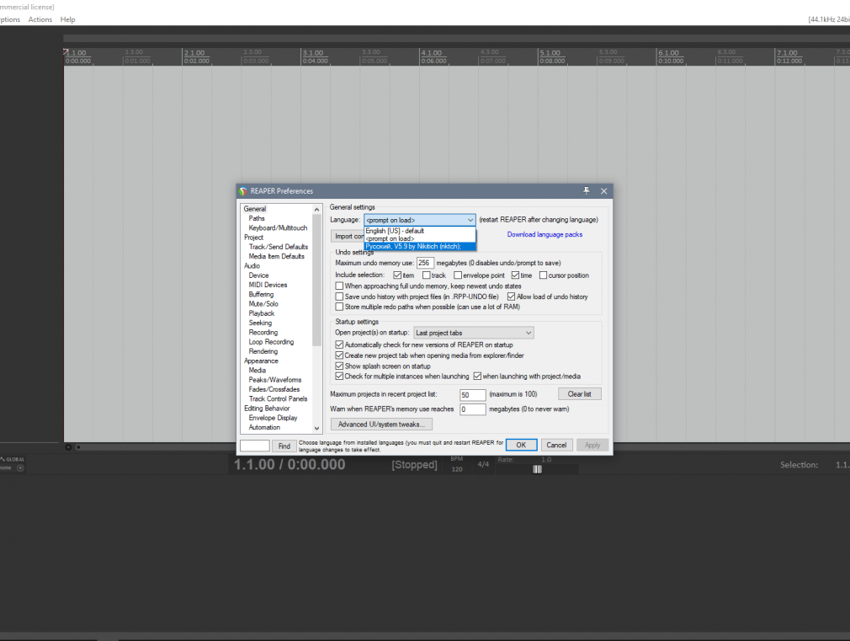Click the REAPER logo in Preferences title bar

coord(243,191)
